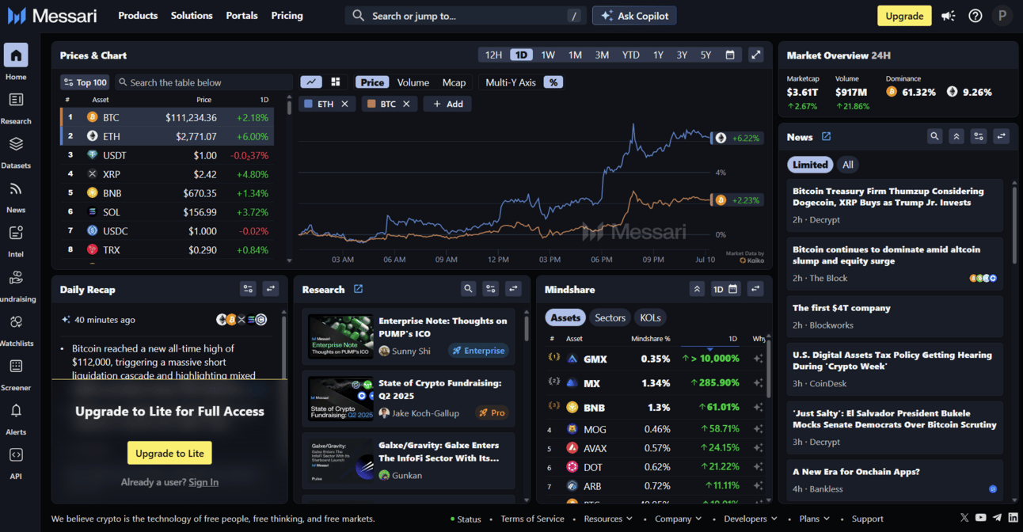Click Upgrade to Lite button
This screenshot has height=532, width=1023.
click(169, 453)
